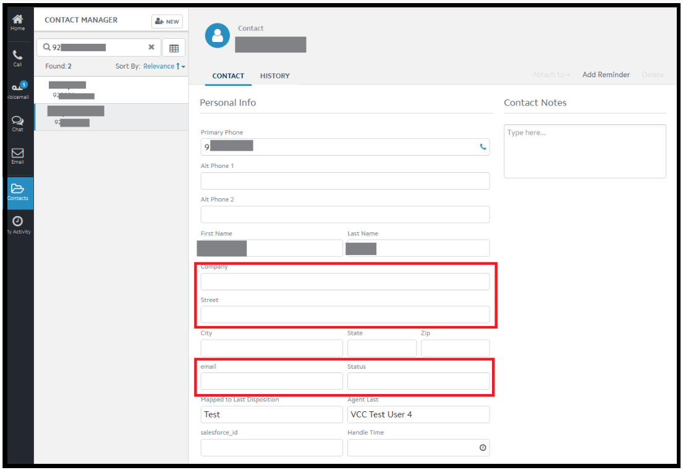Screen dimensions: 683x470
Task: Click the contact avatar icon
Action: [x=218, y=36]
